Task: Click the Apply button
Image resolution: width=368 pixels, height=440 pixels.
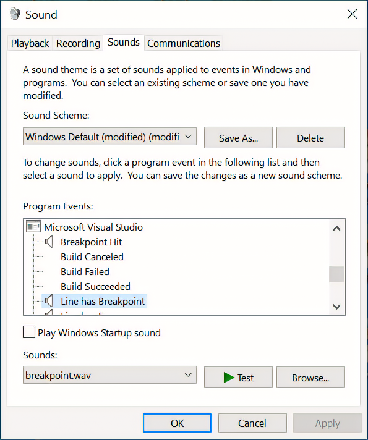Action: tap(327, 423)
